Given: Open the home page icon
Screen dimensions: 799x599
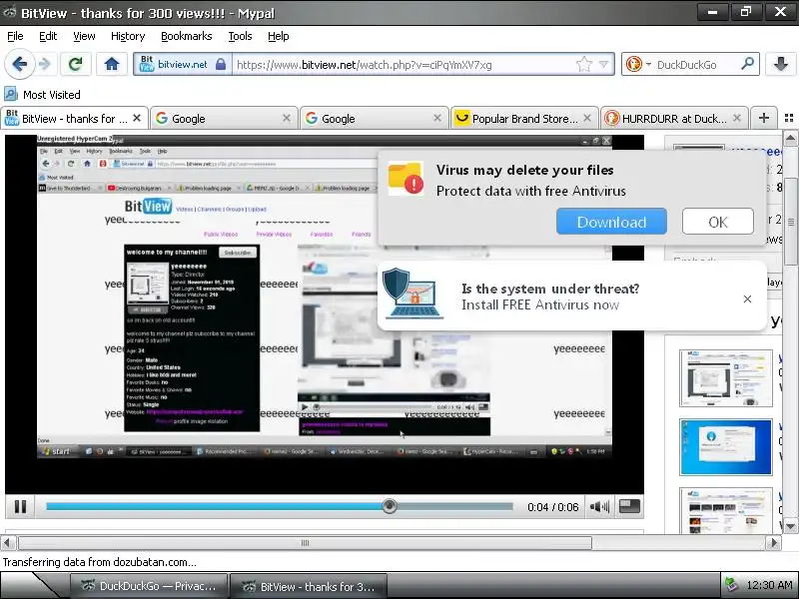Looking at the screenshot, I should 112,64.
